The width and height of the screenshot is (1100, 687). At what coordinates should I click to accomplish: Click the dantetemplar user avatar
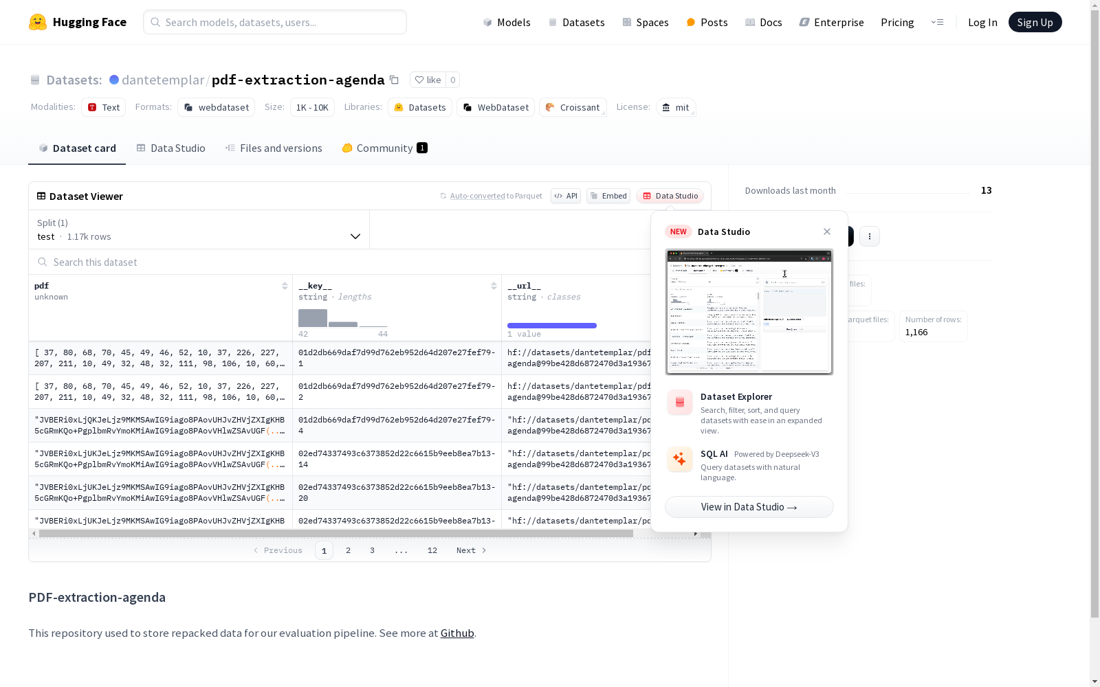click(x=114, y=80)
